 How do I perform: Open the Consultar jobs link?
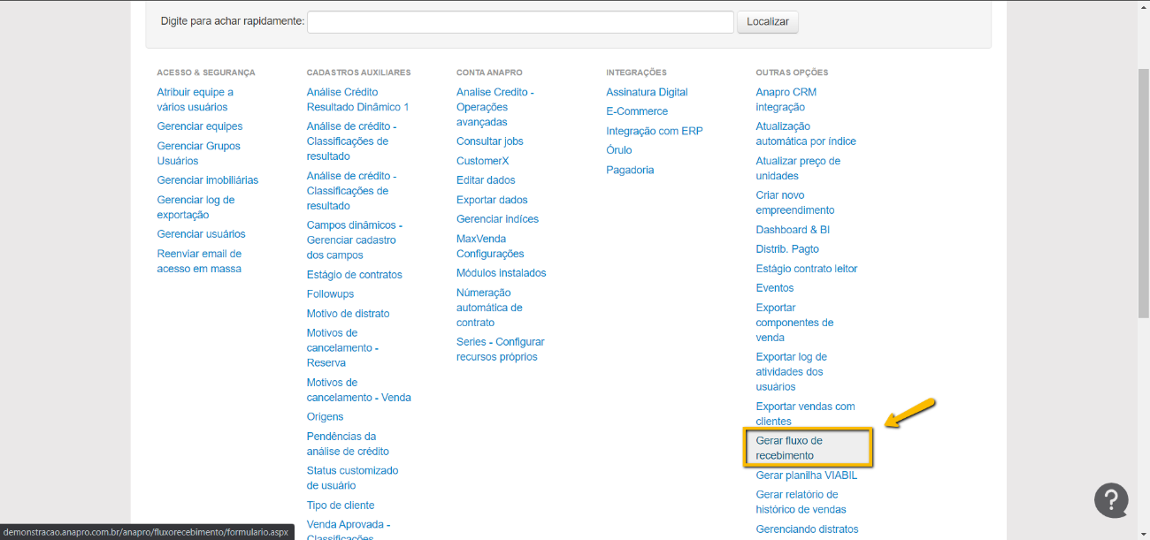[x=490, y=141]
